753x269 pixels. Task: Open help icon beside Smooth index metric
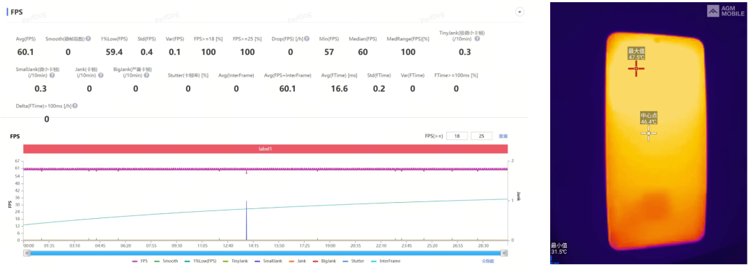click(x=89, y=38)
